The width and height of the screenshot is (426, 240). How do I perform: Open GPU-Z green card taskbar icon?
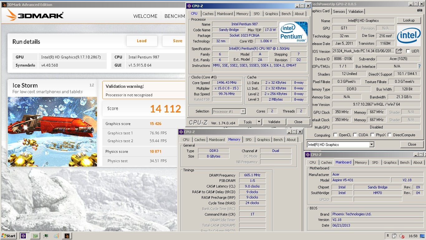coord(35,236)
